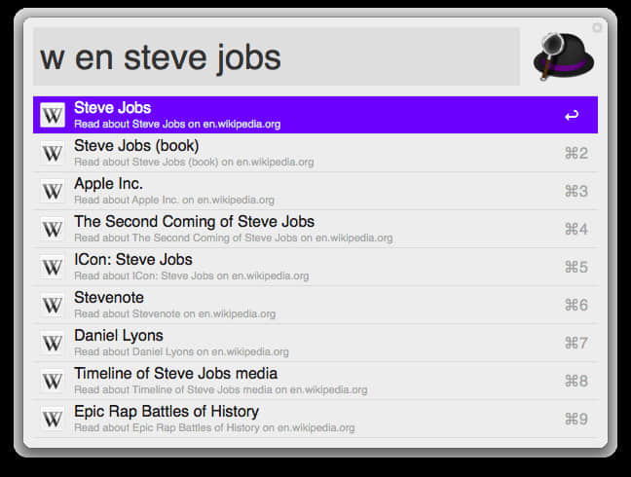Image resolution: width=631 pixels, height=477 pixels.
Task: Open the Steve Jobs result
Action: point(315,115)
